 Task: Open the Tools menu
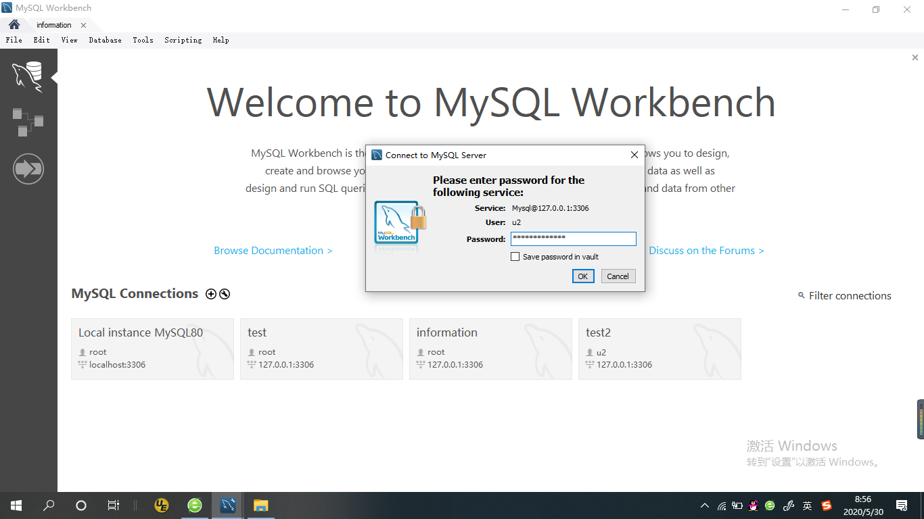coord(143,40)
